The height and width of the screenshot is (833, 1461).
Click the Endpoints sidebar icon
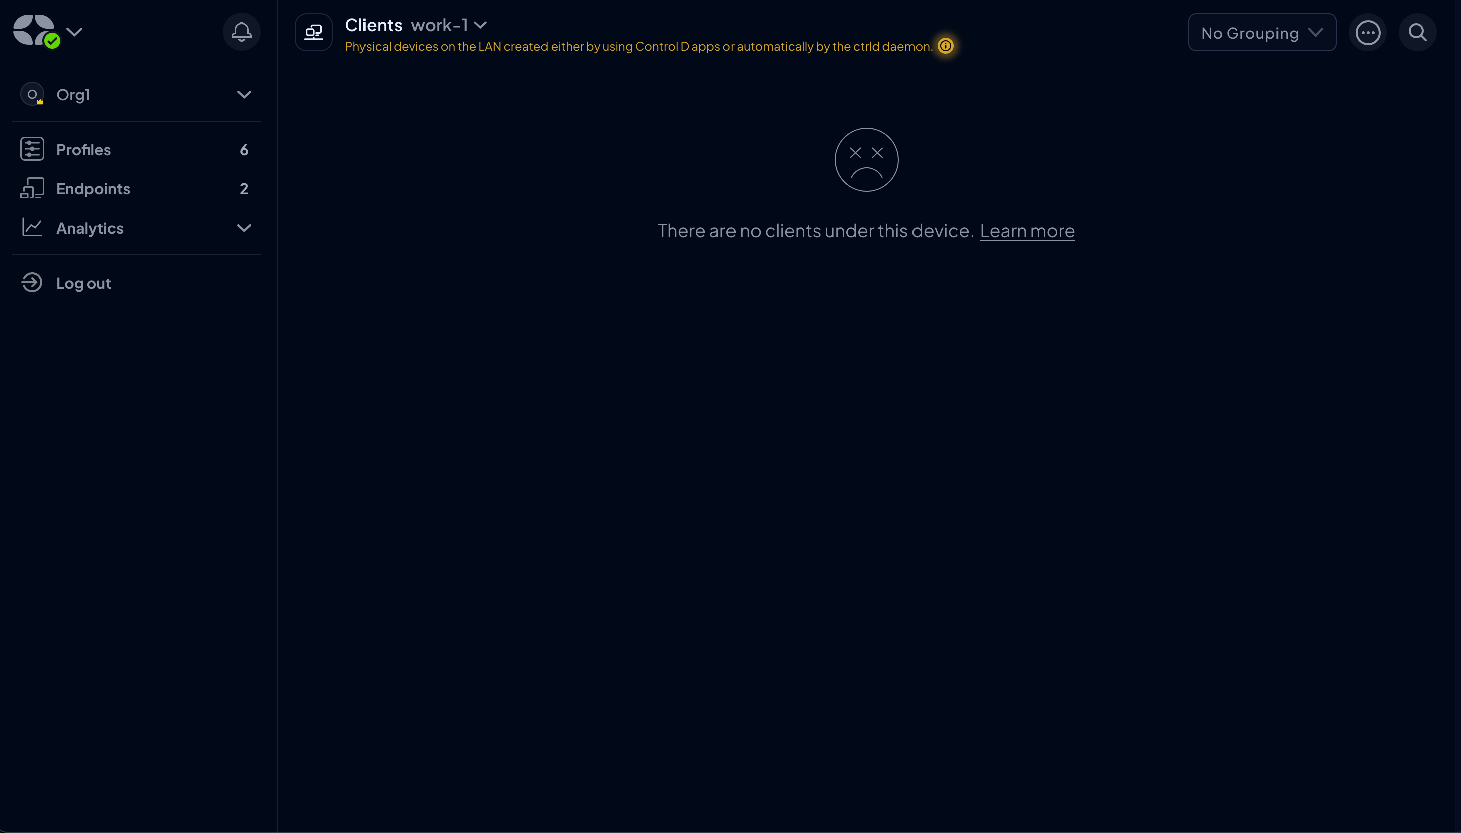[32, 188]
